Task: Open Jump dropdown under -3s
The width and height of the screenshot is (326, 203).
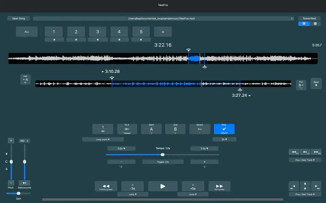Action: click(133, 194)
